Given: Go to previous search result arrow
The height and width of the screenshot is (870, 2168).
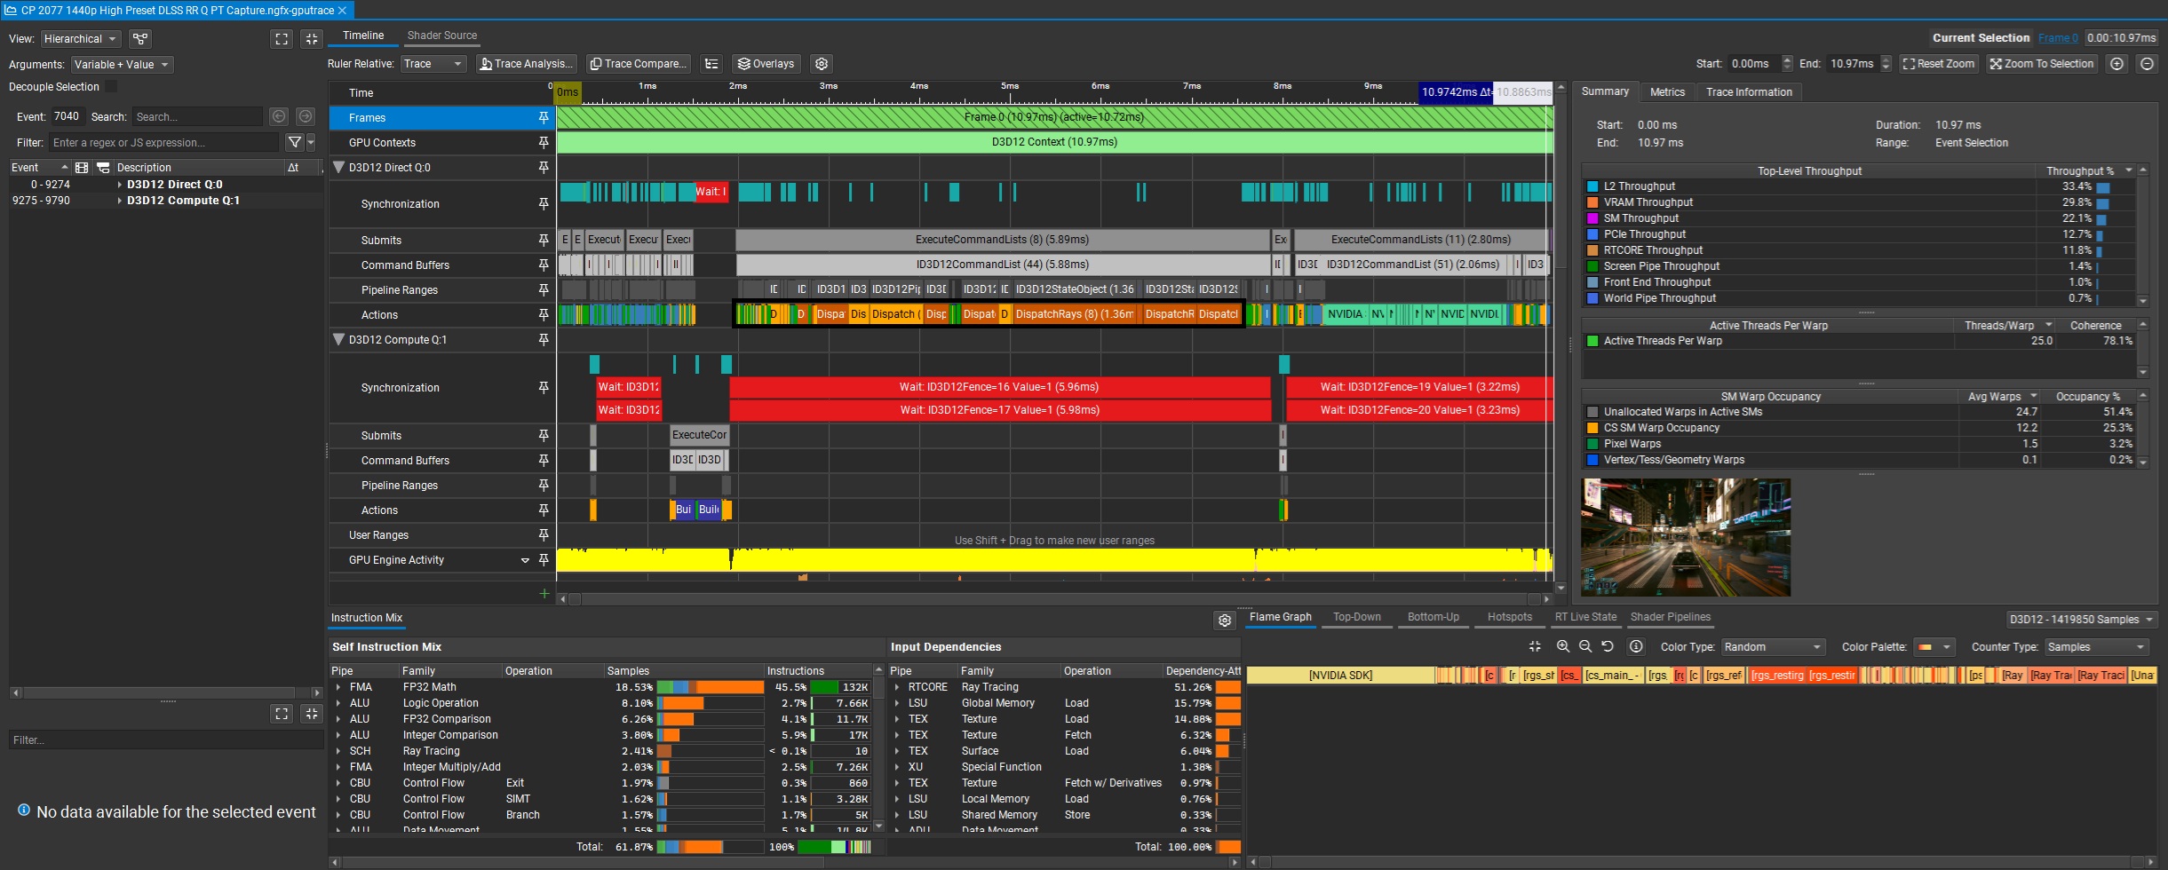Looking at the screenshot, I should point(279,116).
